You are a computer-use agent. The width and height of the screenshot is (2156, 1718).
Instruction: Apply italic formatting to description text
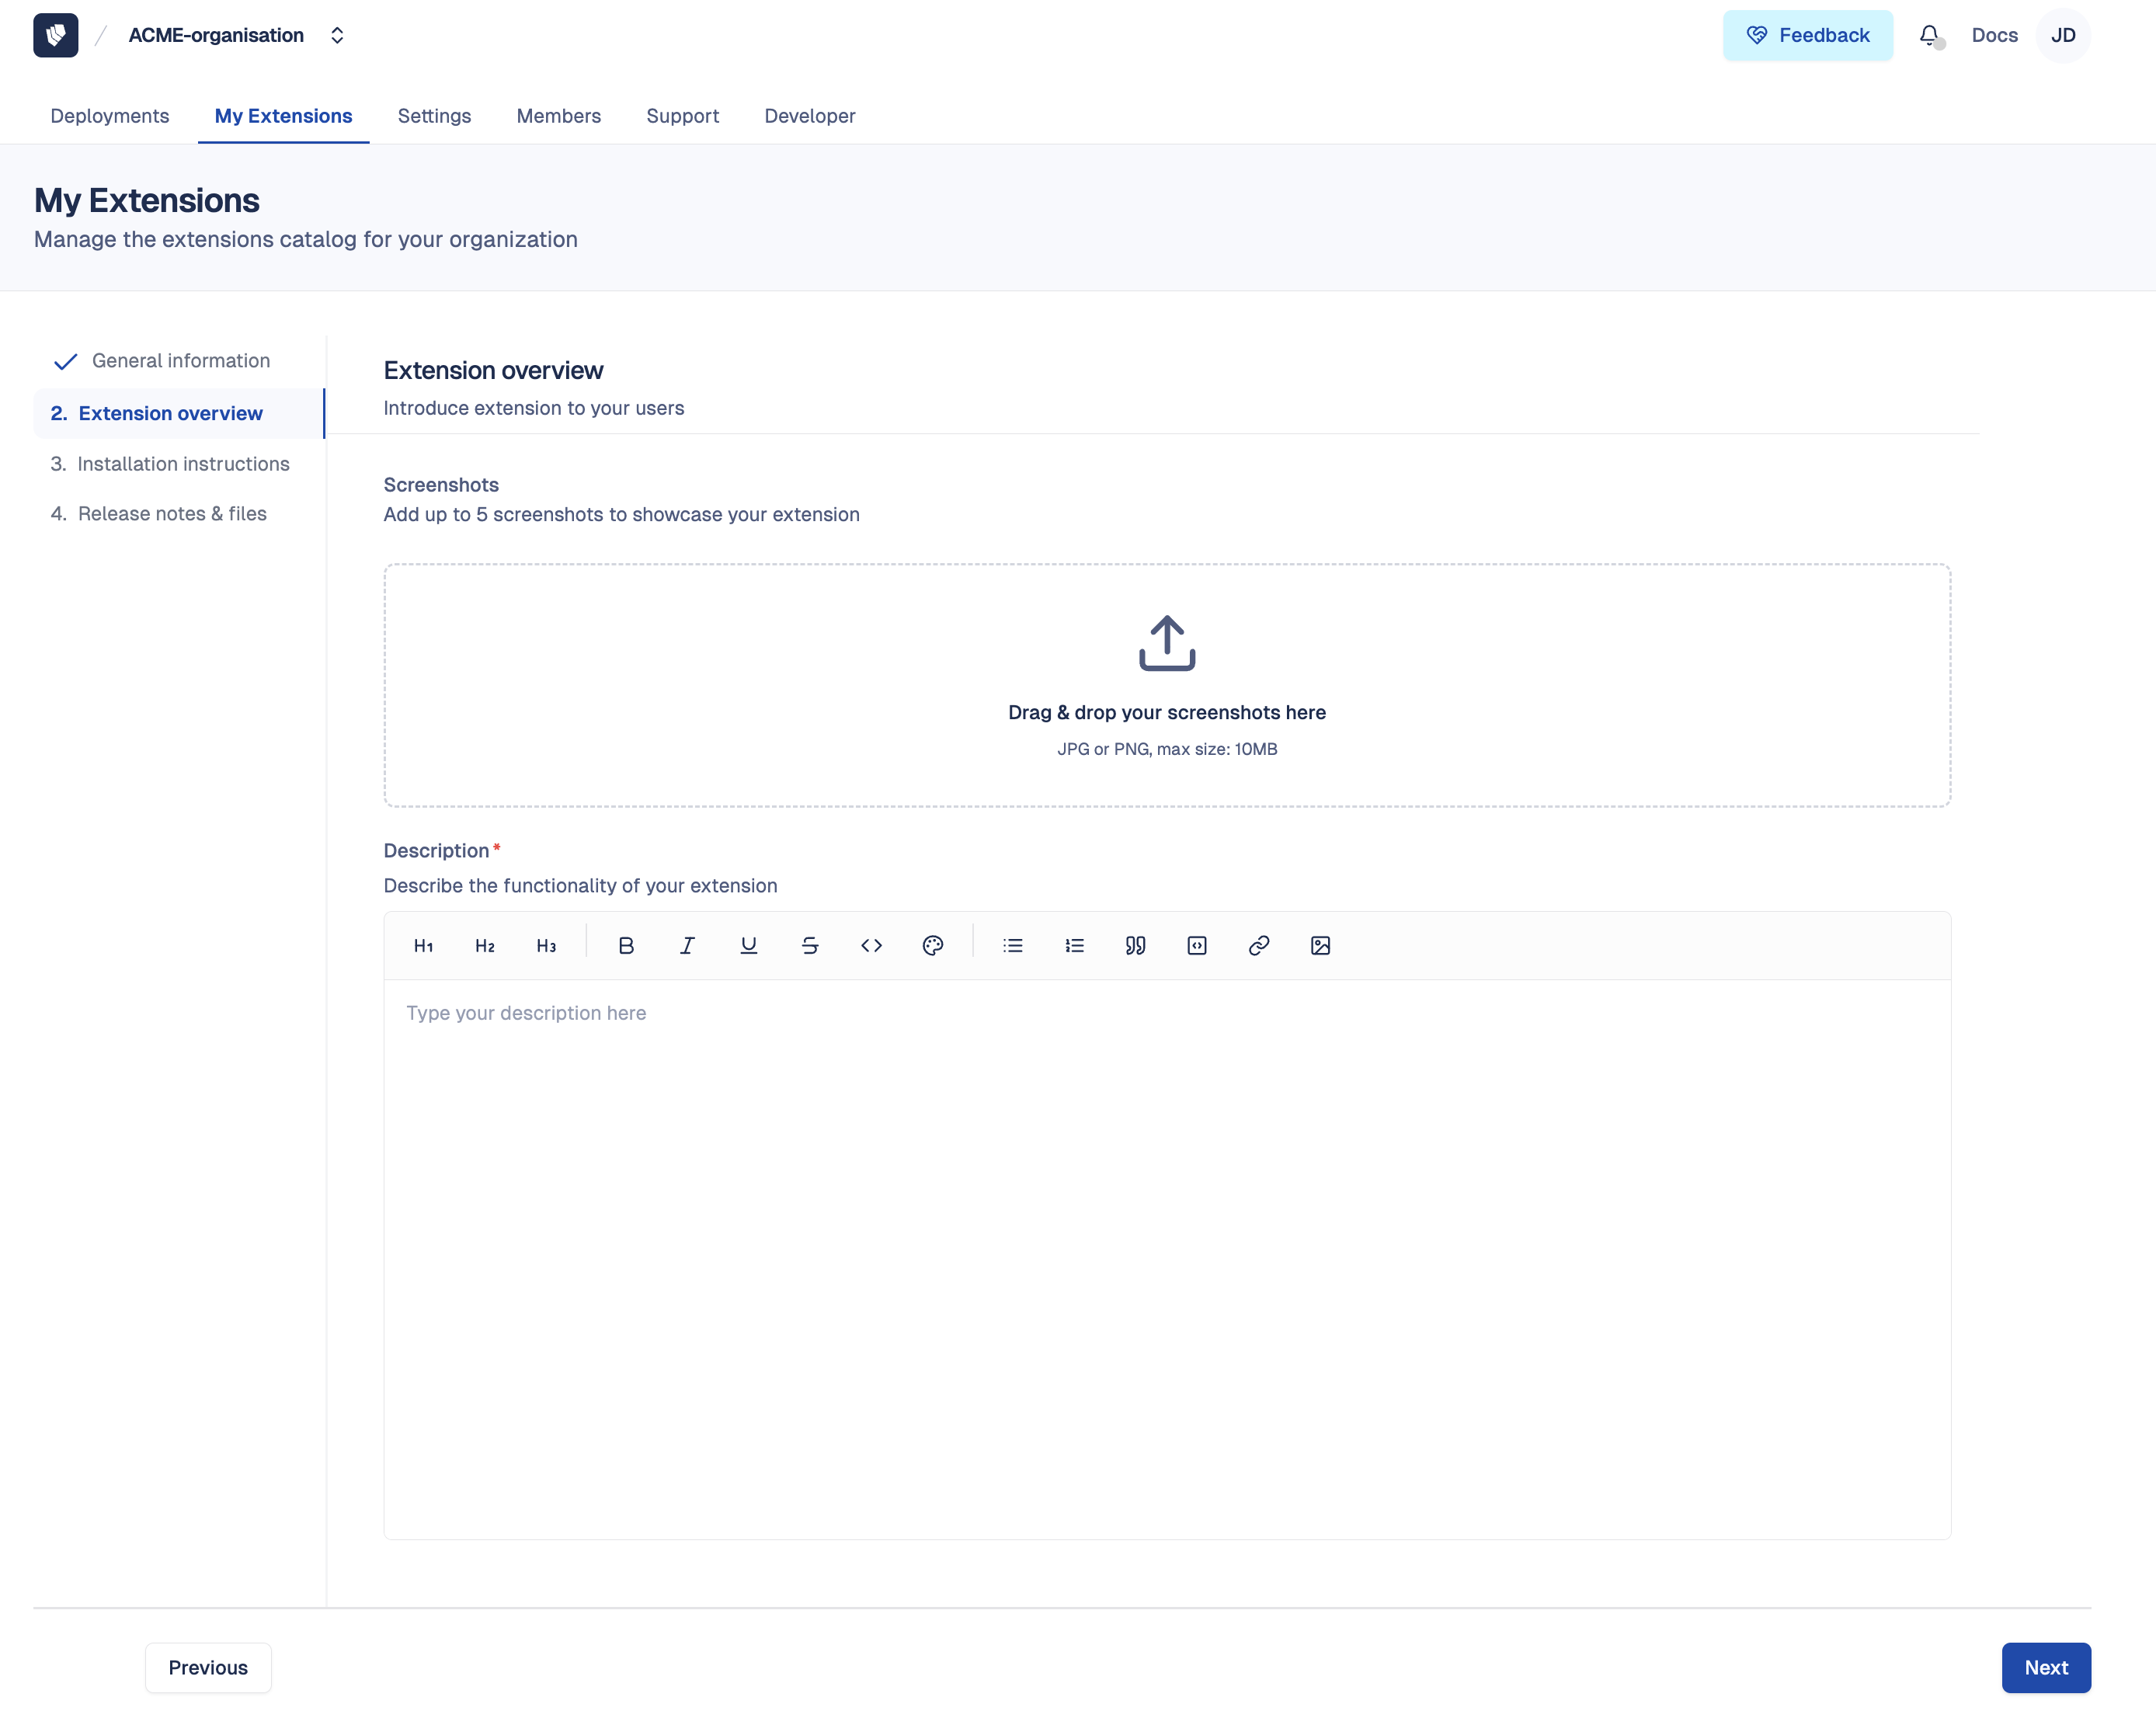(x=687, y=945)
